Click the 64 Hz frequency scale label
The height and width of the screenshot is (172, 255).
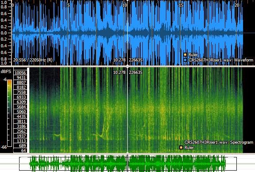click(24, 150)
